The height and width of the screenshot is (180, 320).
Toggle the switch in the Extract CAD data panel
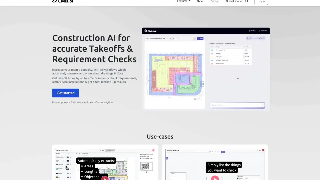pyautogui.click(x=141, y=158)
